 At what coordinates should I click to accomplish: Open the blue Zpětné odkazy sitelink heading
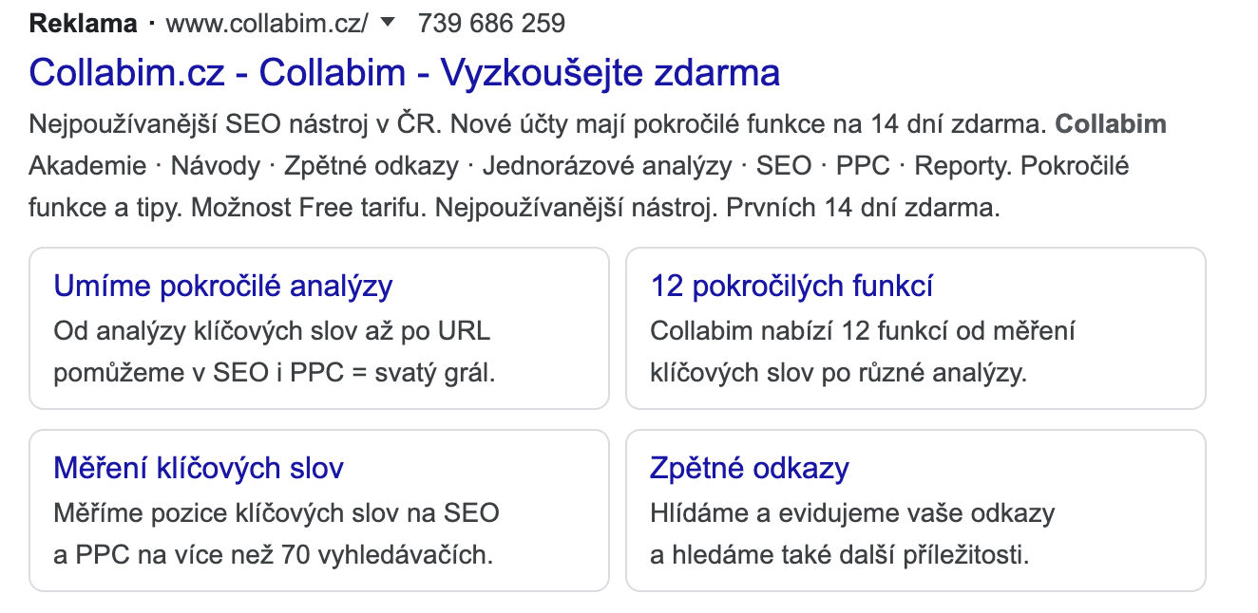click(750, 468)
